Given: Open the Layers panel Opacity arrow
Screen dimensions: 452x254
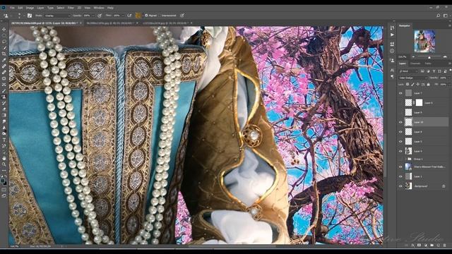Looking at the screenshot, I should [x=449, y=78].
